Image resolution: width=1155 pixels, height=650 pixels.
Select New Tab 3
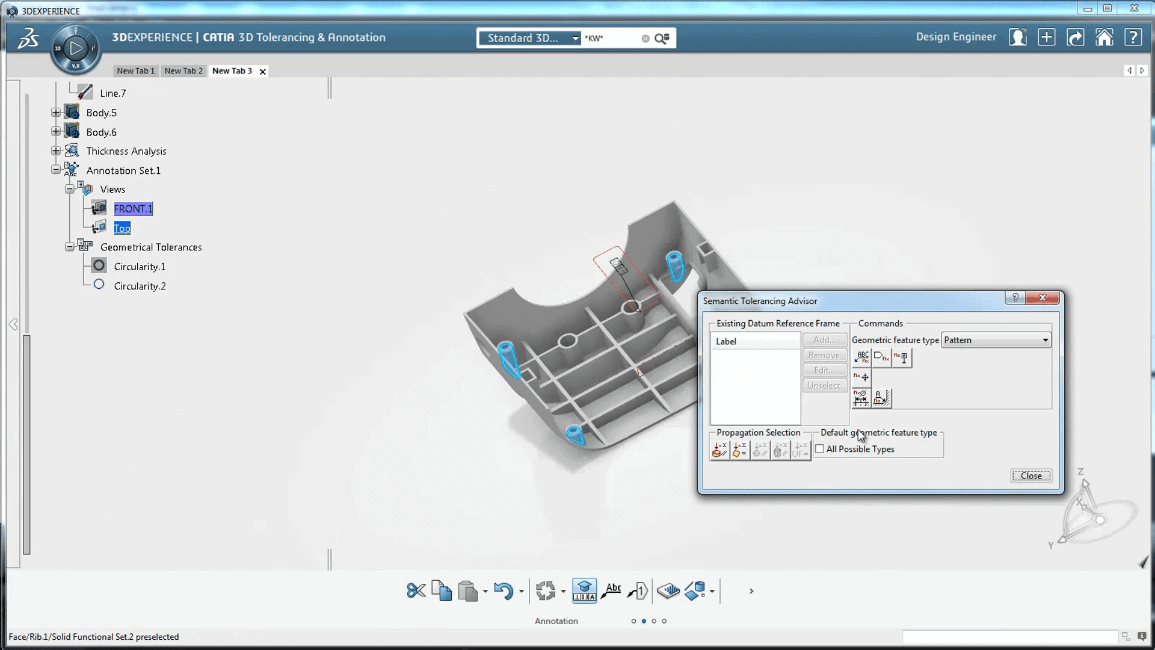pyautogui.click(x=232, y=71)
